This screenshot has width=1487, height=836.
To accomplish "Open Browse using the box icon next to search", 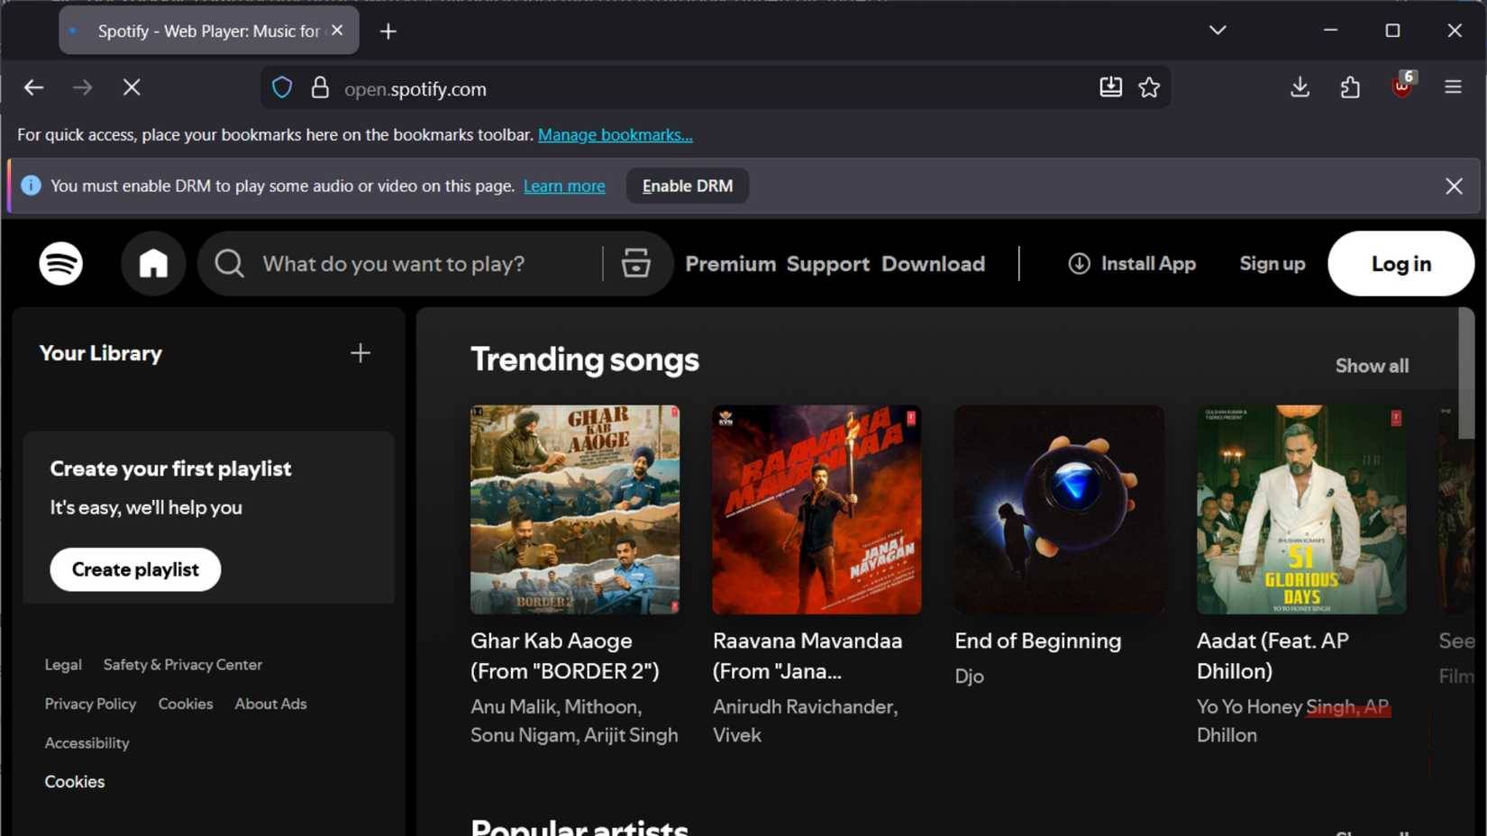I will pos(636,263).
